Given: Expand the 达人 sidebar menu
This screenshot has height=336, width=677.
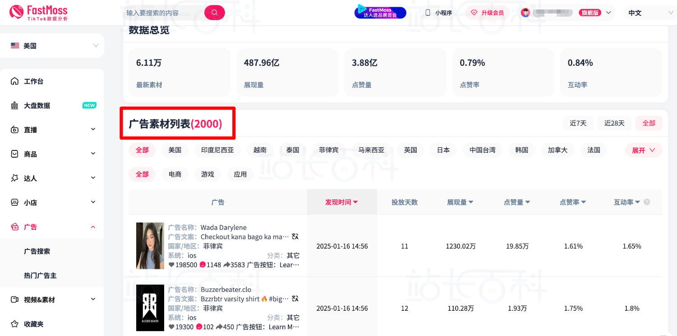Looking at the screenshot, I should 93,178.
